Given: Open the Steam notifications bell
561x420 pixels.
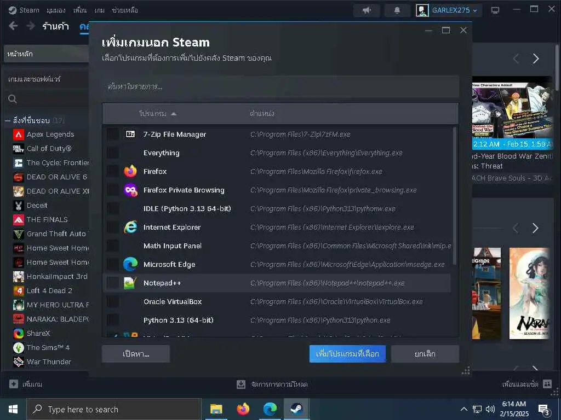Looking at the screenshot, I should point(397,10).
